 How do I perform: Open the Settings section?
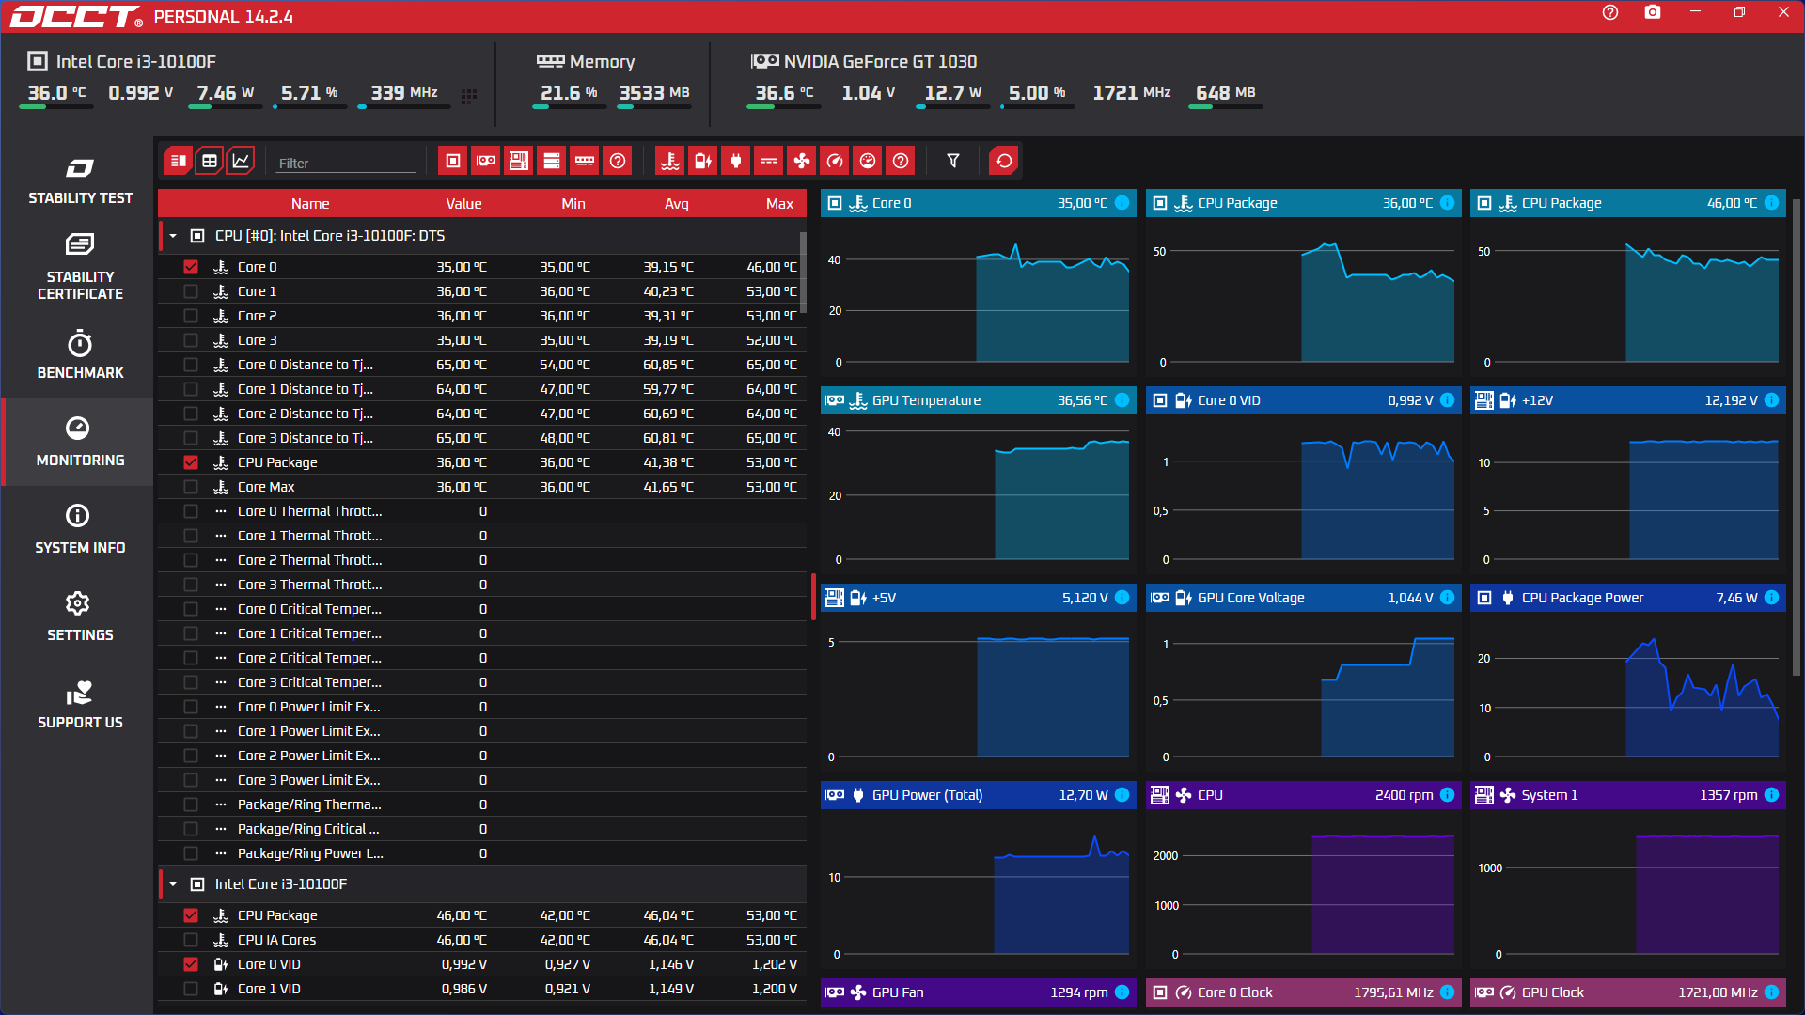[80, 617]
